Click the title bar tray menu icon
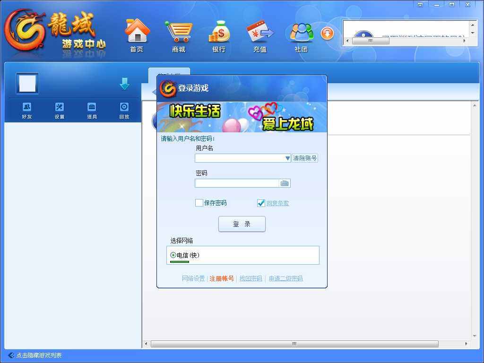484x363 pixels. pyautogui.click(x=420, y=5)
